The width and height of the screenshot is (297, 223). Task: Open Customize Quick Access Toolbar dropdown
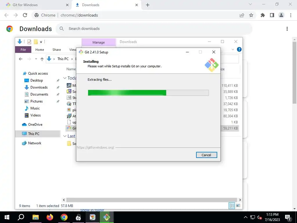(x=41, y=42)
